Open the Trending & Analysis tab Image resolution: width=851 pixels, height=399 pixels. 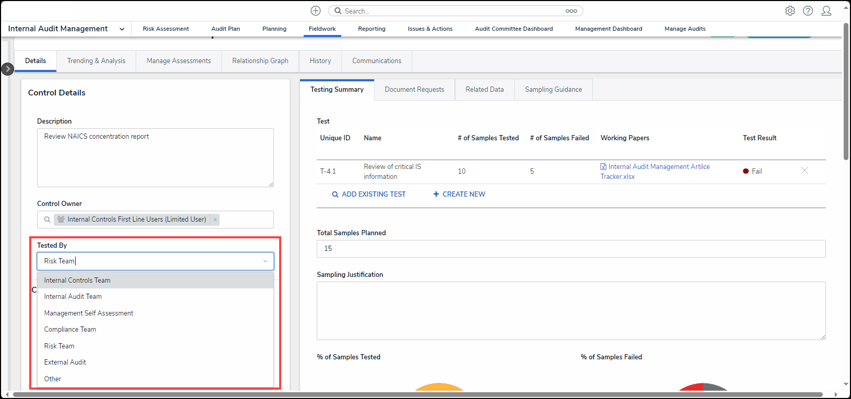pos(96,61)
